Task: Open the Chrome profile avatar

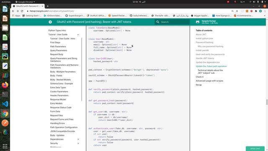Action: pyautogui.click(x=260, y=11)
